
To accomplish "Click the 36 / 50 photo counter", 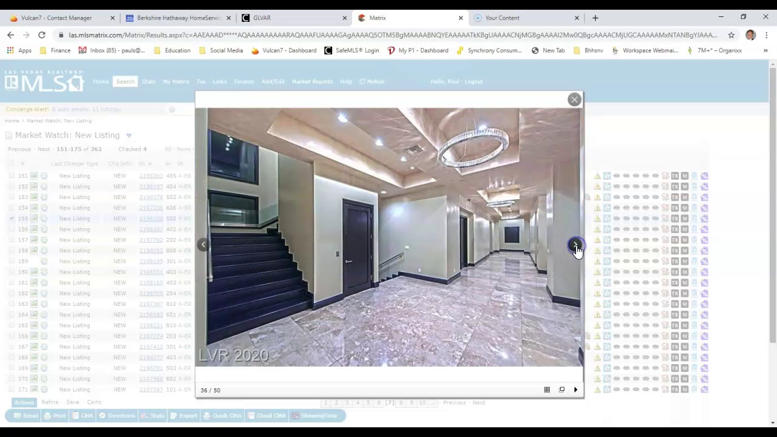I will pyautogui.click(x=211, y=390).
